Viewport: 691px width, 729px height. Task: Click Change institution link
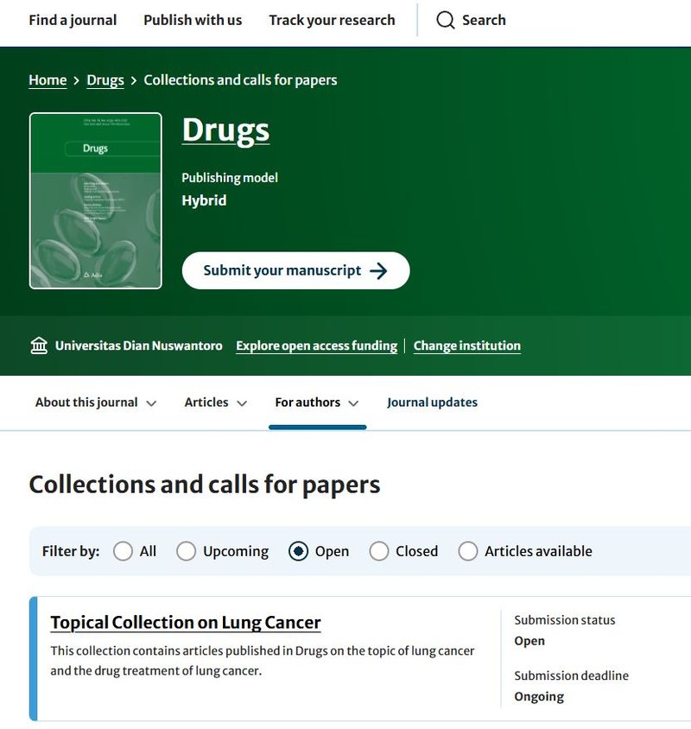pos(467,345)
